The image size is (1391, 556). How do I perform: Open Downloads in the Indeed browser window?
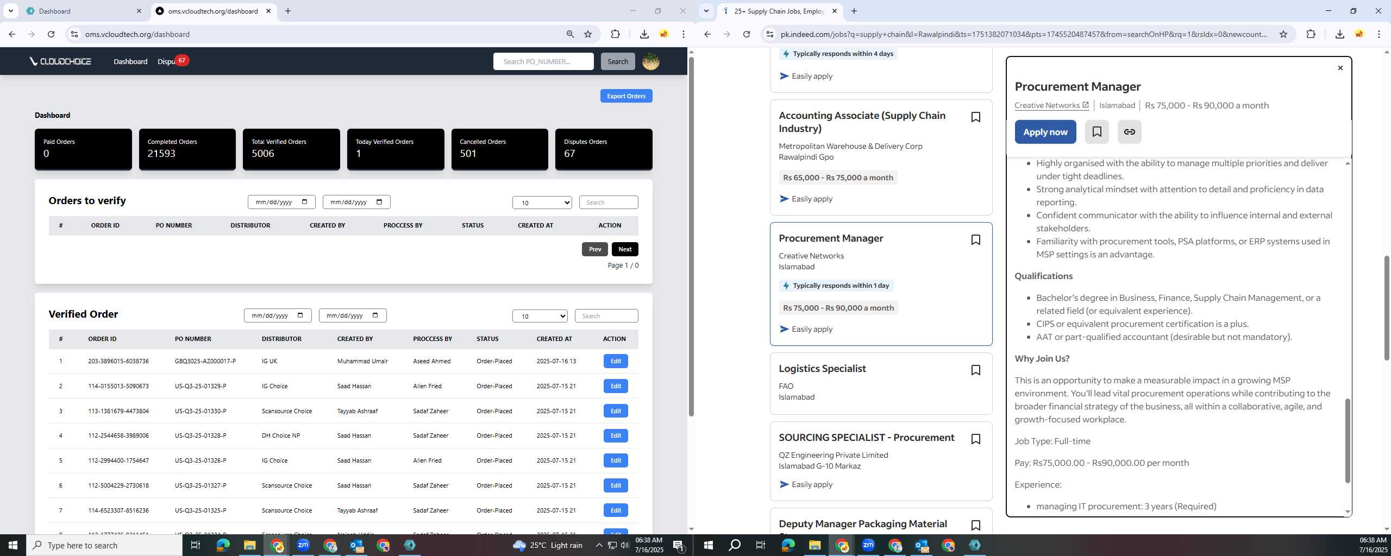click(x=1339, y=34)
